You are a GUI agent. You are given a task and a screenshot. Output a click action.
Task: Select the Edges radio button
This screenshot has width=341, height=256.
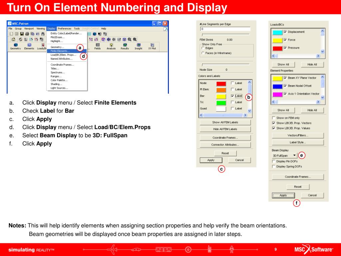[203, 48]
